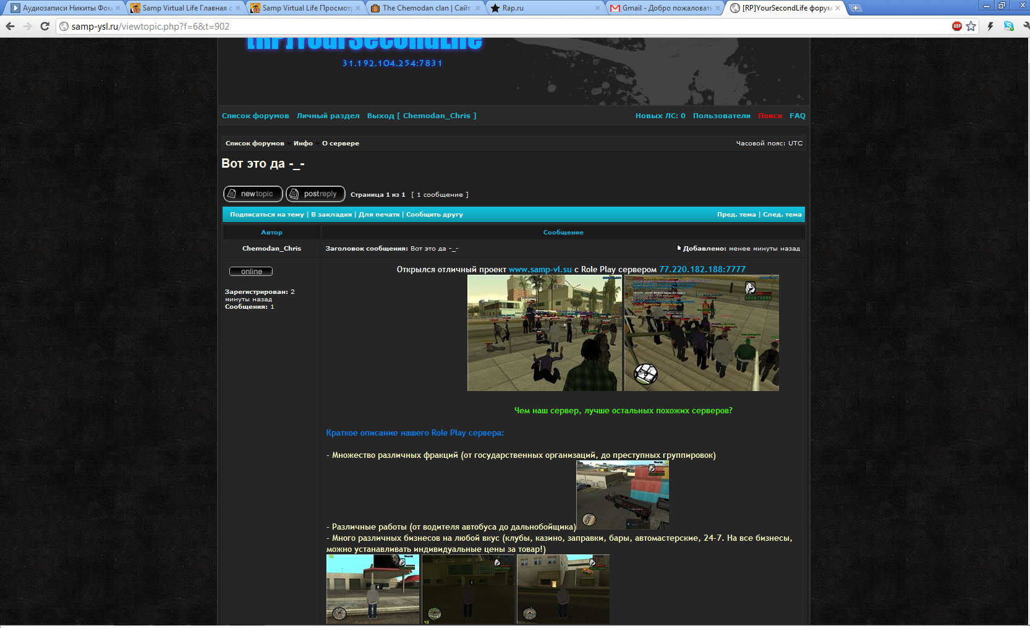Click 'О сервере' in the breadcrumb

pos(341,143)
